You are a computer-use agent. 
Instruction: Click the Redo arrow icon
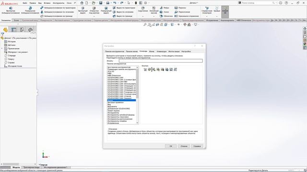122,3
